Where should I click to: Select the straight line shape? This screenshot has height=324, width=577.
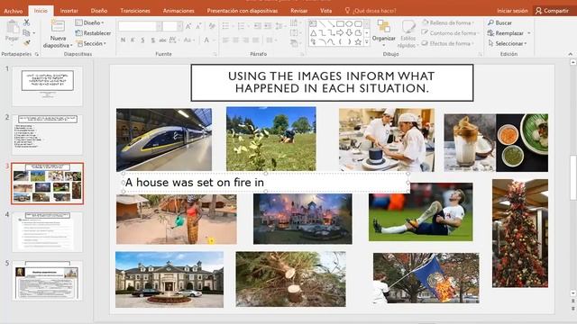322,24
